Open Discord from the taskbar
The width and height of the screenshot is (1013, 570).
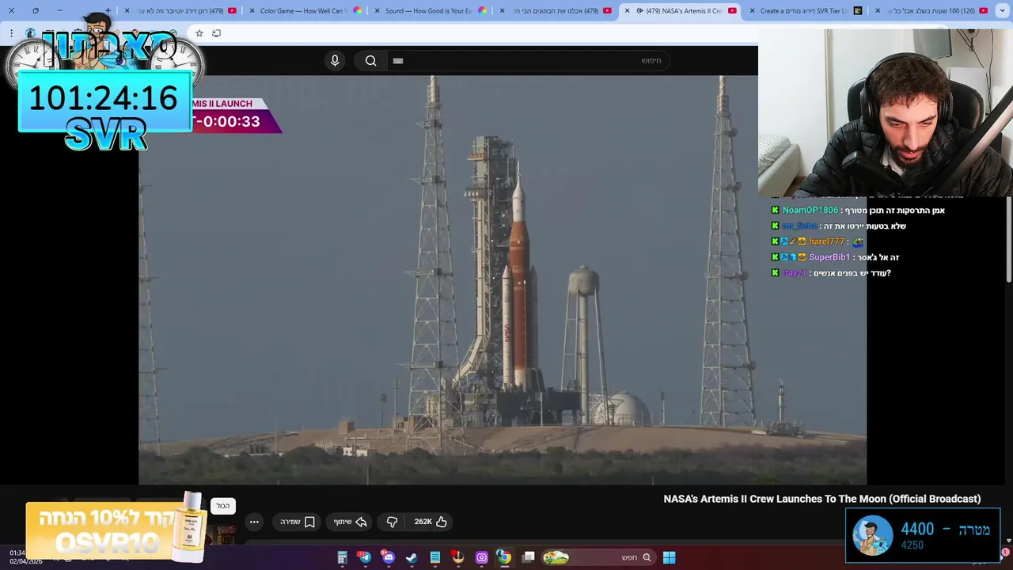388,557
